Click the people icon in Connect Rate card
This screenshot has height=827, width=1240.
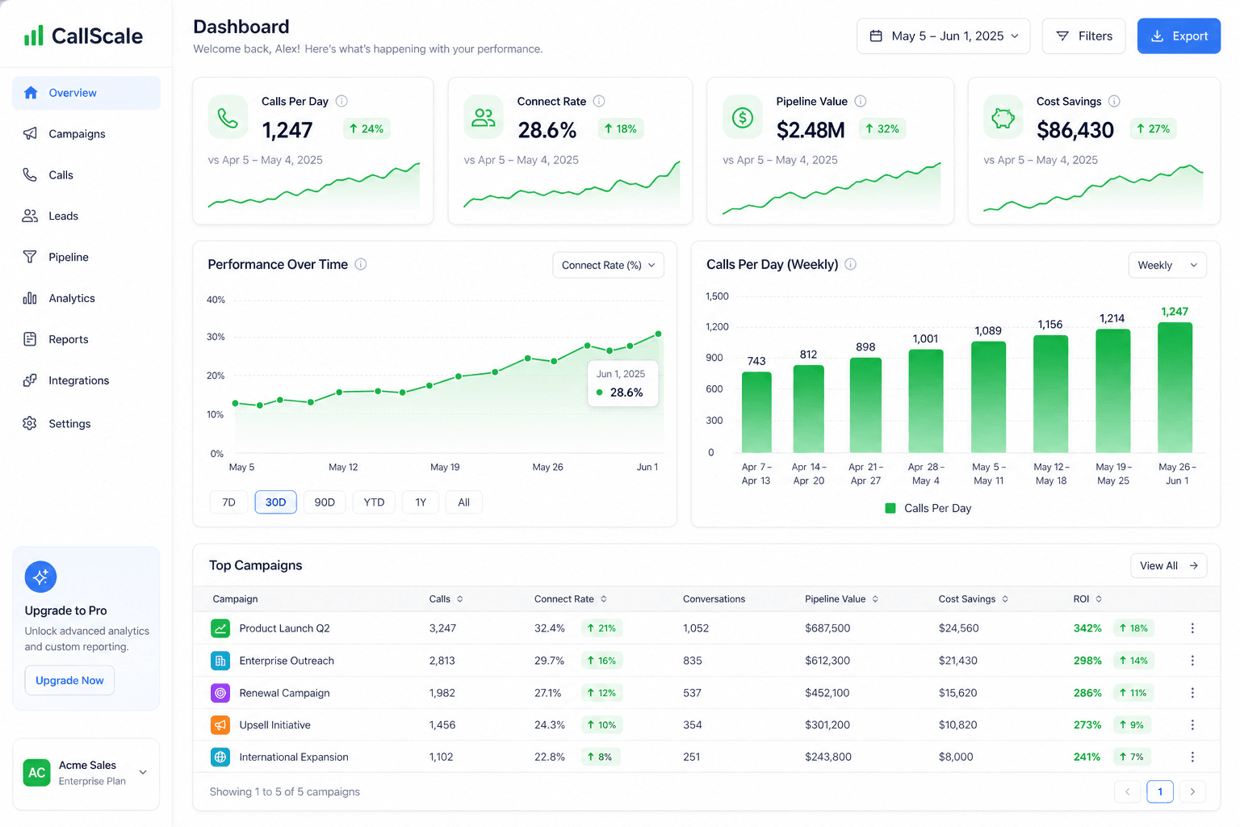484,118
